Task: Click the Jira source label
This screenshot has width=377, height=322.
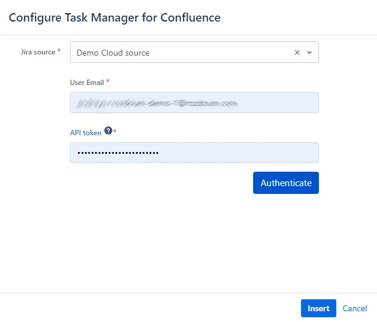Action: 38,52
